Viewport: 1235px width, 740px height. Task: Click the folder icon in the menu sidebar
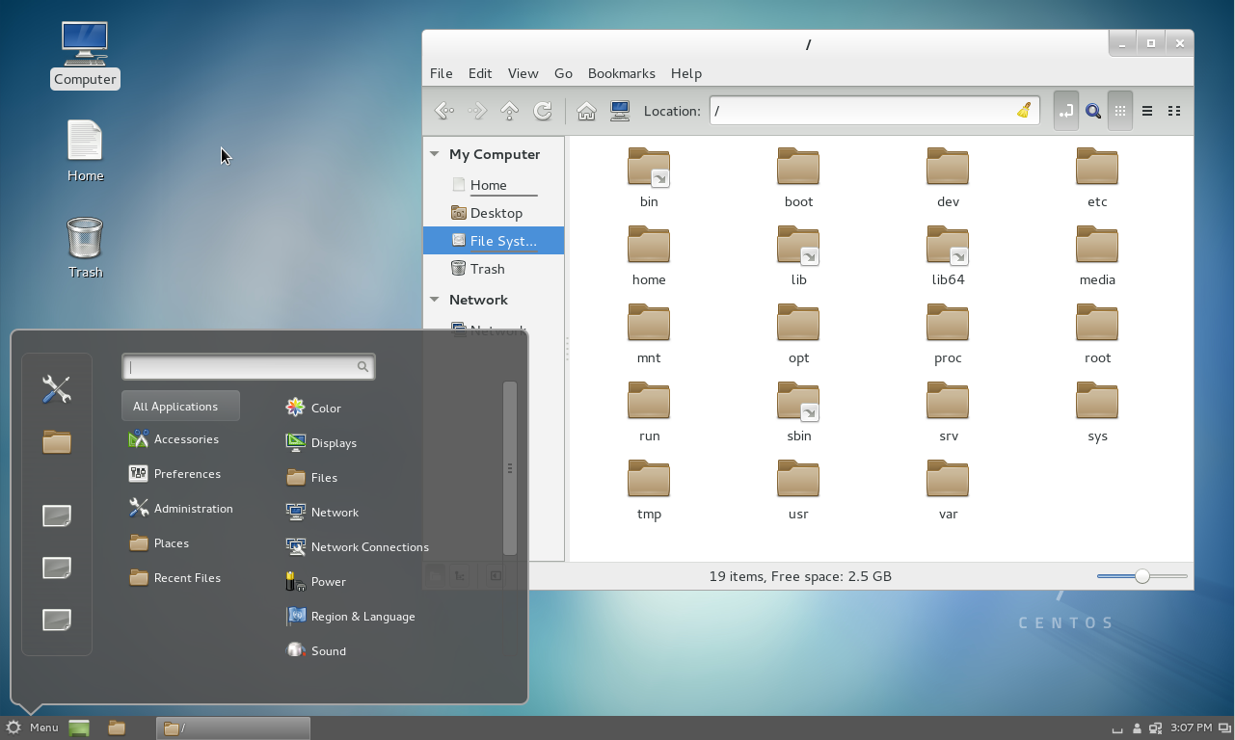tap(56, 441)
